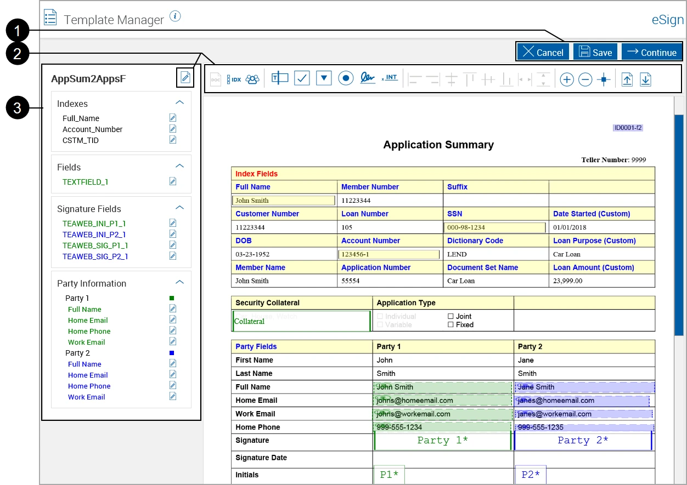Click Party 2 in Party Information
This screenshot has width=687, height=485.
click(x=77, y=353)
